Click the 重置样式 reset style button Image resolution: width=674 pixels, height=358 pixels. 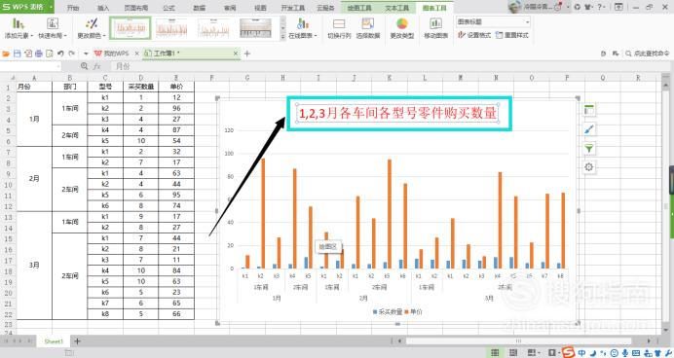coord(512,35)
